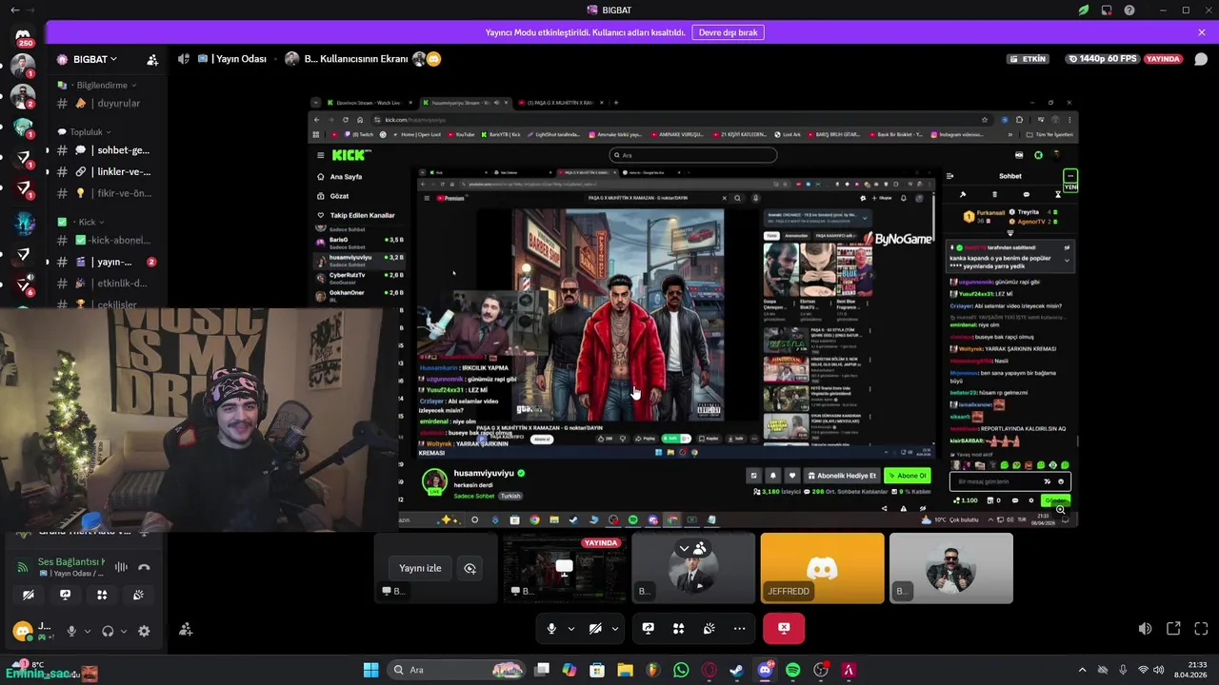This screenshot has height=685, width=1219.
Task: Open output device arrow in user panel
Action: 123,631
